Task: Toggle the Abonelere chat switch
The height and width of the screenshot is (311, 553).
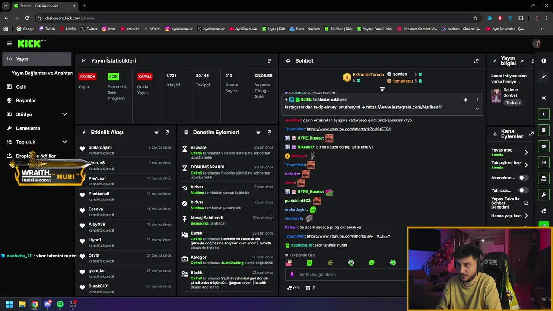Action: coord(523,178)
